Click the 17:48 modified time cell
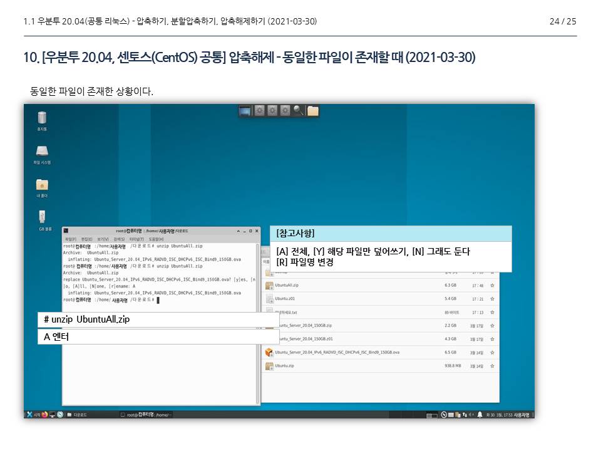 point(478,286)
